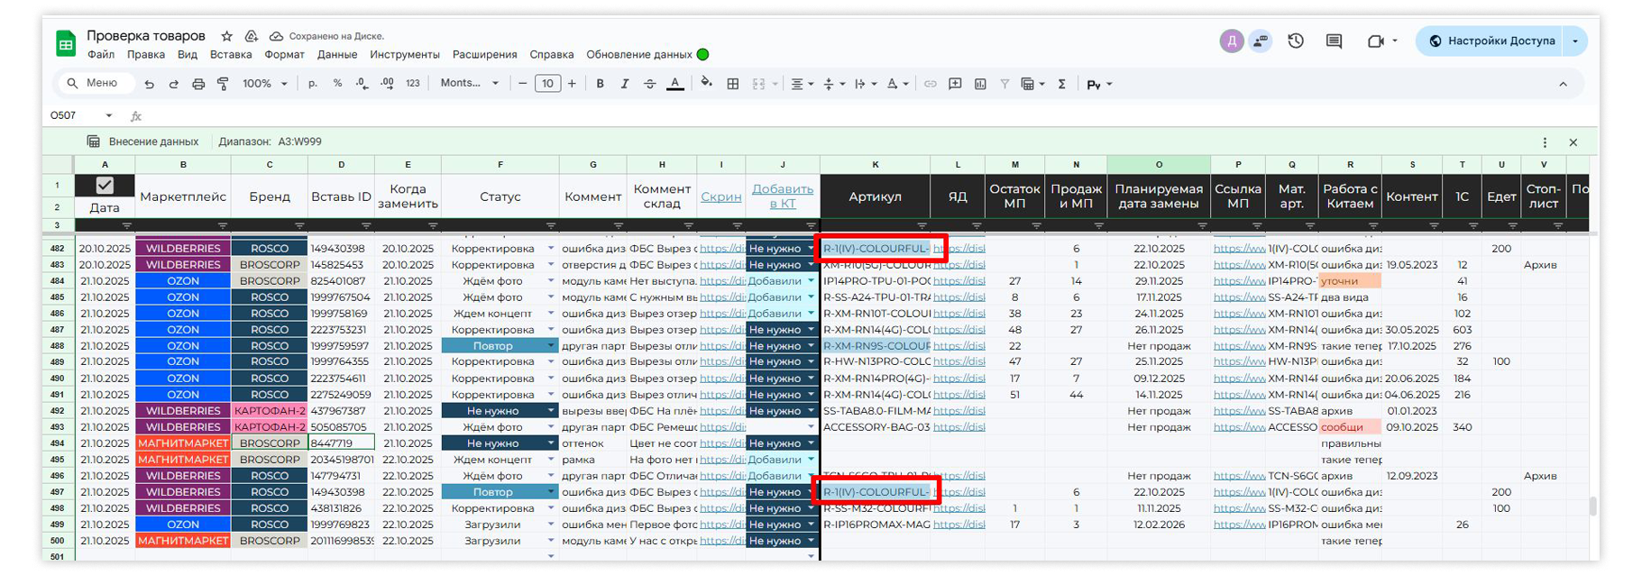Toggle italic formatting

[624, 84]
